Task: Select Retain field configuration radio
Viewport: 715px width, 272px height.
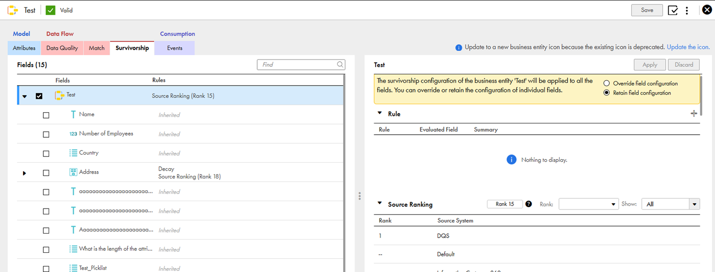Action: click(606, 92)
